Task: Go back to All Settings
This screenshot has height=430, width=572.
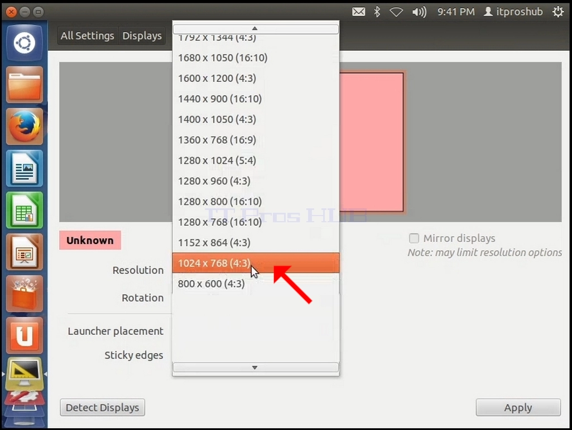Action: pyautogui.click(x=88, y=36)
